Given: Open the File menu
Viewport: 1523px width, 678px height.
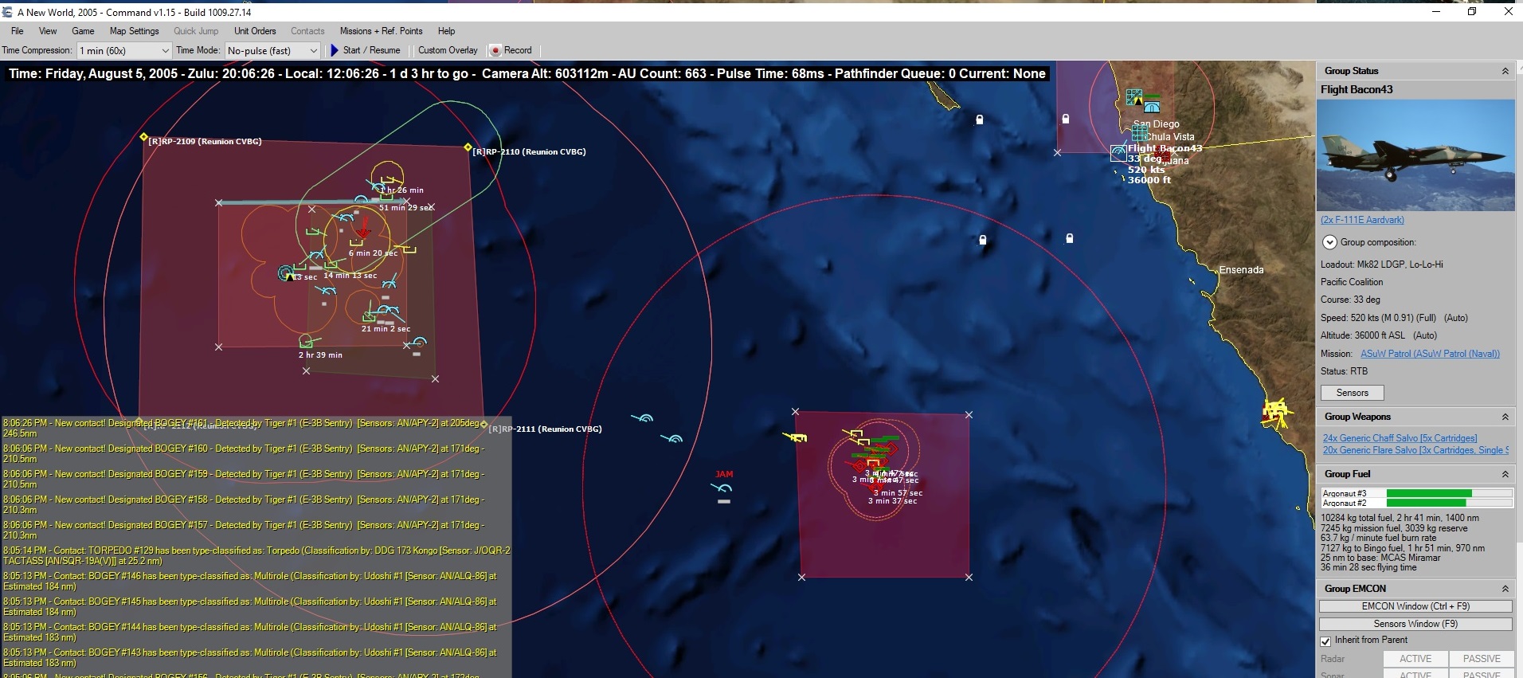Looking at the screenshot, I should [x=18, y=31].
